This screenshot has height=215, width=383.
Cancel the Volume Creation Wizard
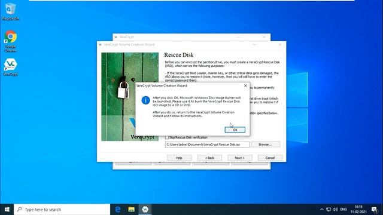click(x=270, y=158)
